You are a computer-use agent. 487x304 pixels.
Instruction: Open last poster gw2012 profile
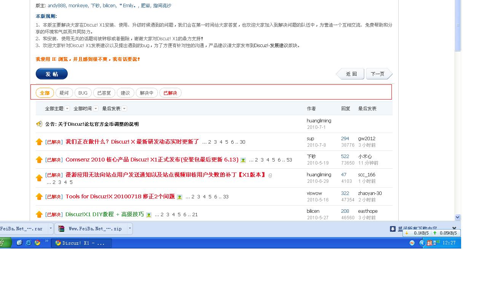366,139
